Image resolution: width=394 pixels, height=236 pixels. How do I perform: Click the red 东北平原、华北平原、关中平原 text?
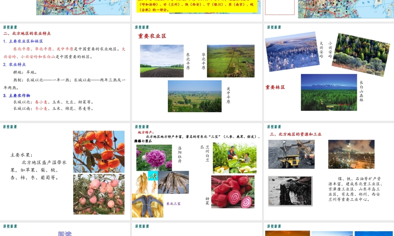coord(43,49)
